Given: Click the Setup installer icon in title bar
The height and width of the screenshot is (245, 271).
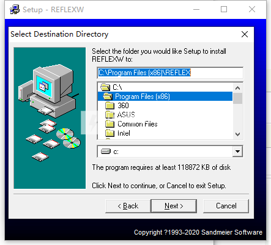Looking at the screenshot, I should point(15,10).
